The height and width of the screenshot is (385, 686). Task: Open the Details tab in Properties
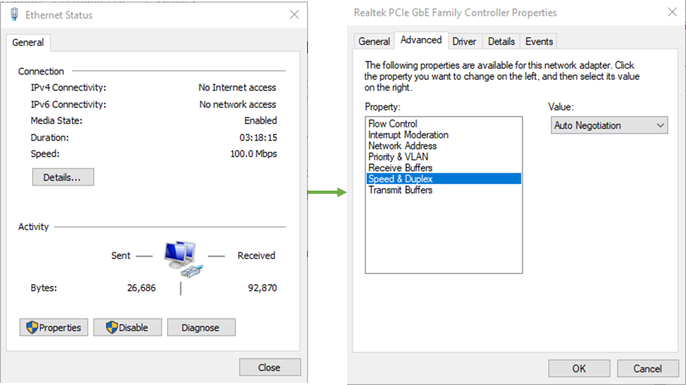(x=501, y=41)
